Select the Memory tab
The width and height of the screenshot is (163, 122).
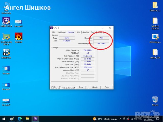tap(71, 32)
